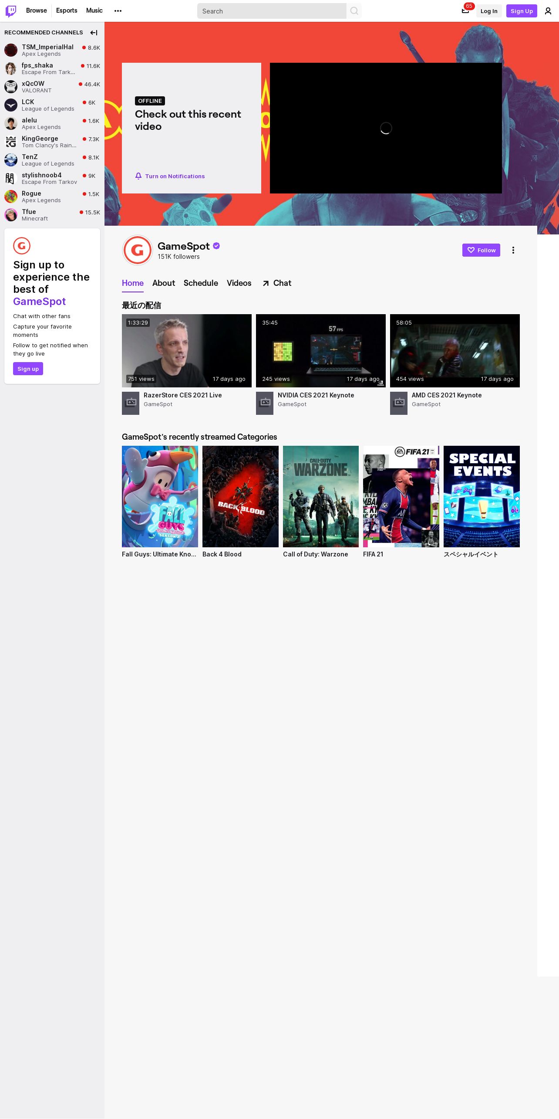Click AMD CES 2021 Keynote title link
Viewport: 559px width, 1119px height.
(447, 395)
